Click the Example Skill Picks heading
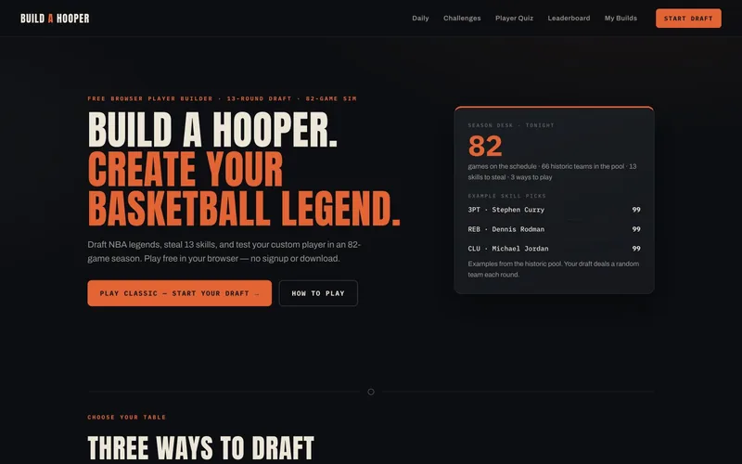Viewport: 742px width, 464px height. coord(506,196)
